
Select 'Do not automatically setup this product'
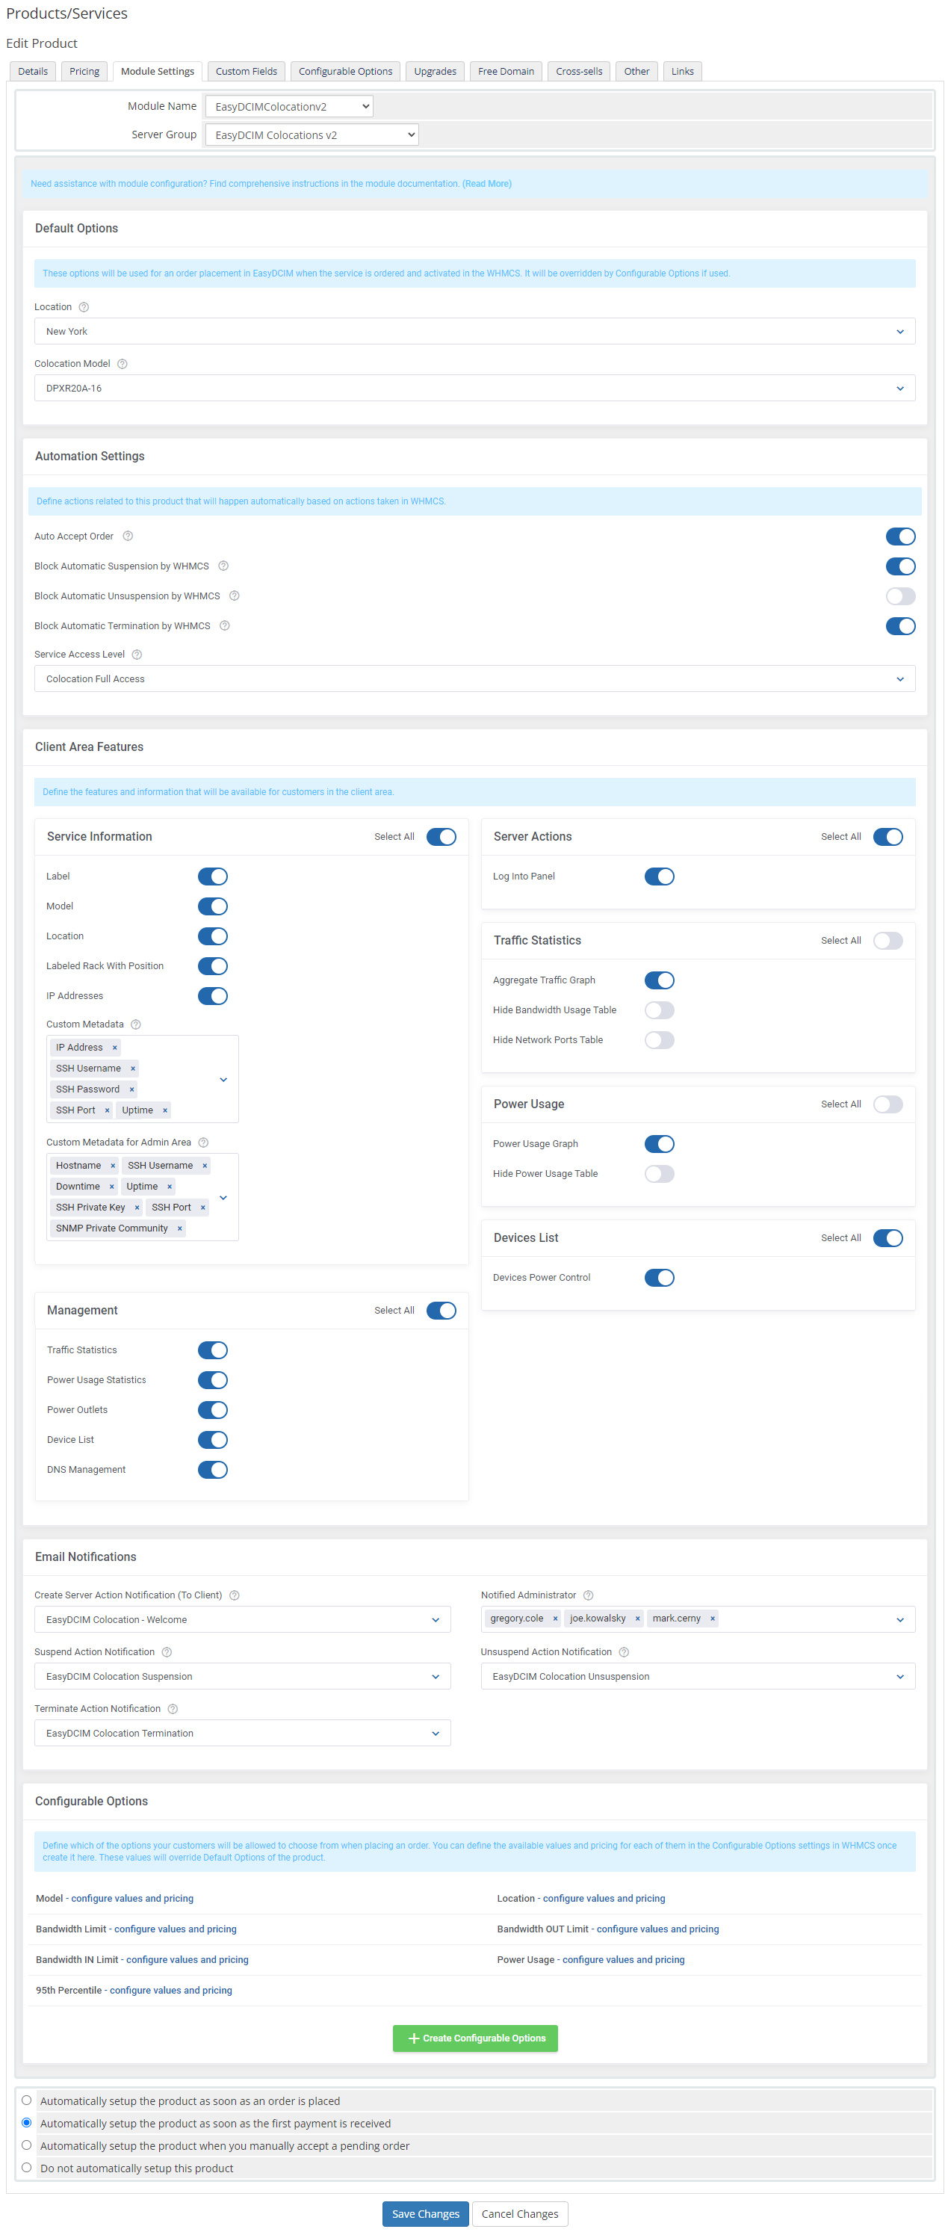click(x=27, y=2167)
